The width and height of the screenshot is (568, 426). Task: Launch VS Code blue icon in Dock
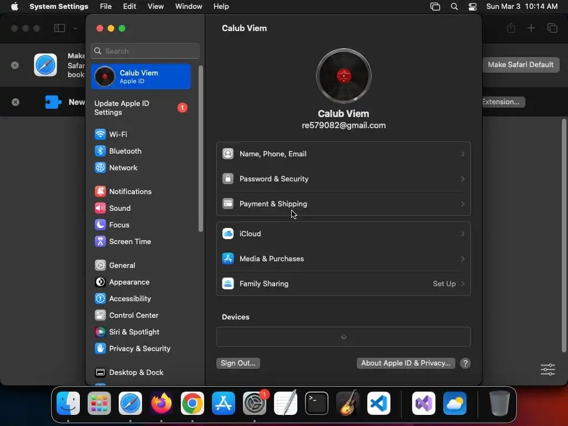(x=379, y=403)
